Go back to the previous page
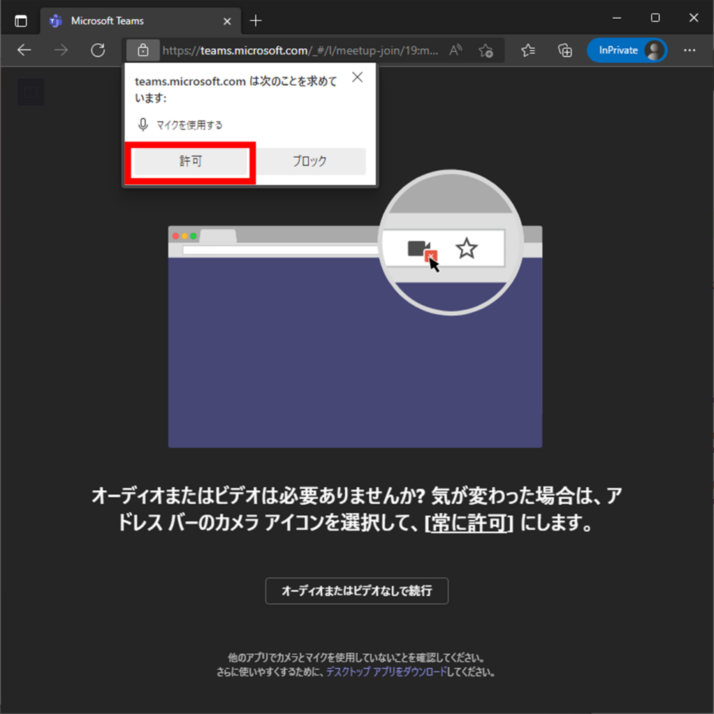Image resolution: width=714 pixels, height=714 pixels. click(x=24, y=50)
